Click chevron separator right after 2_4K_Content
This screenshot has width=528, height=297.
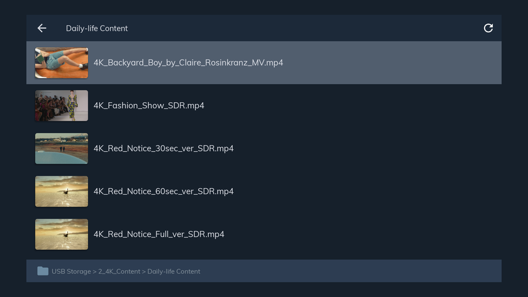(144, 272)
